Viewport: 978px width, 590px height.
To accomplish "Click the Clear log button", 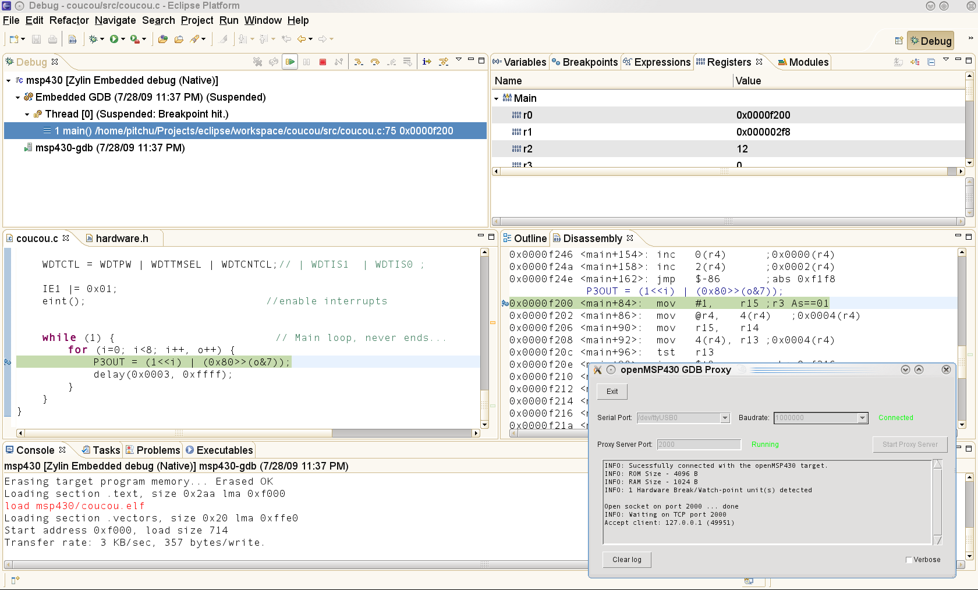I will click(x=626, y=560).
